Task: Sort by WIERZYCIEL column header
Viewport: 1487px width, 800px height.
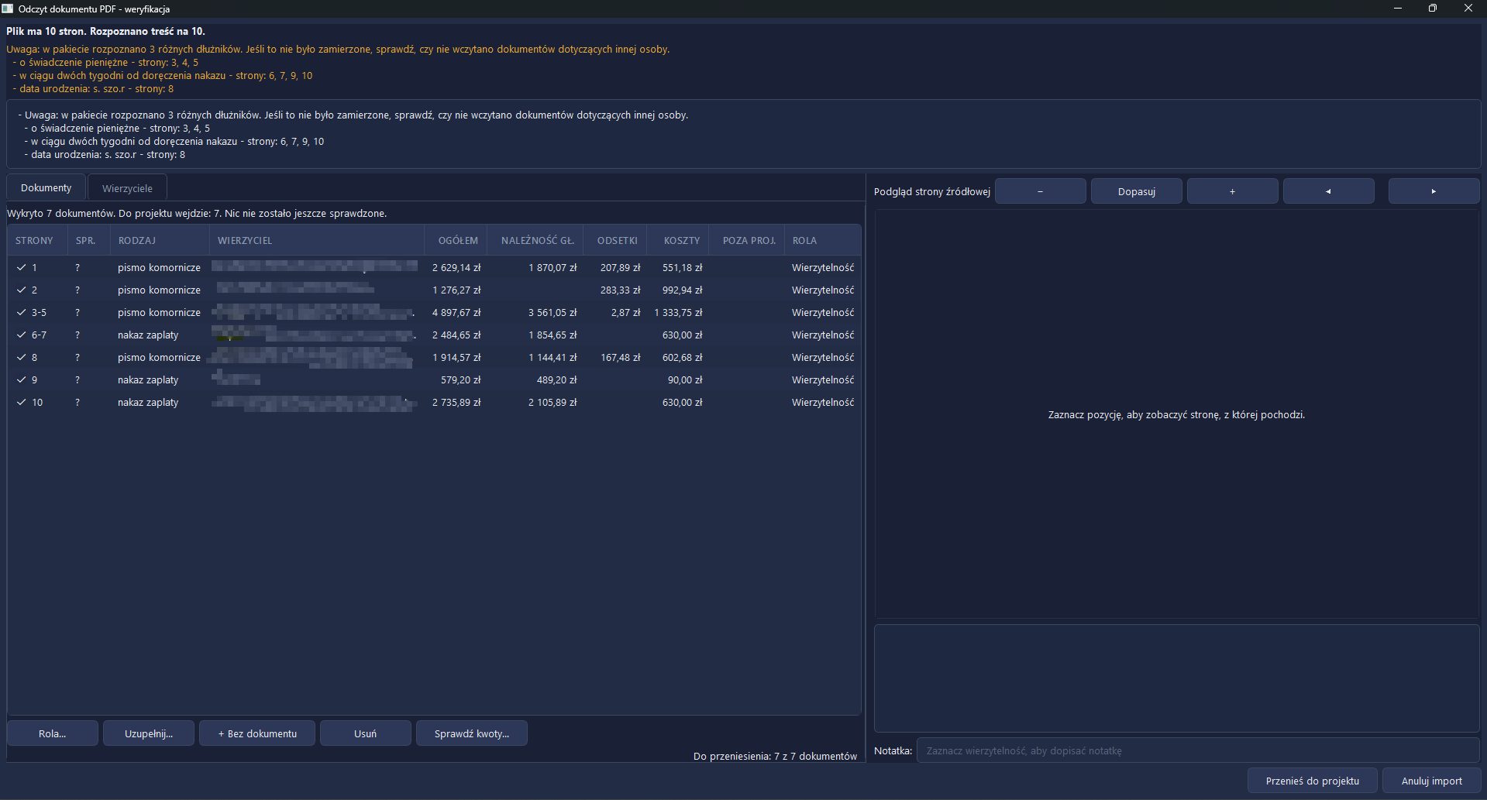Action: [317, 240]
